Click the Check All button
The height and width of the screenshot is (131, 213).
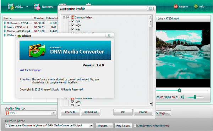(70, 112)
